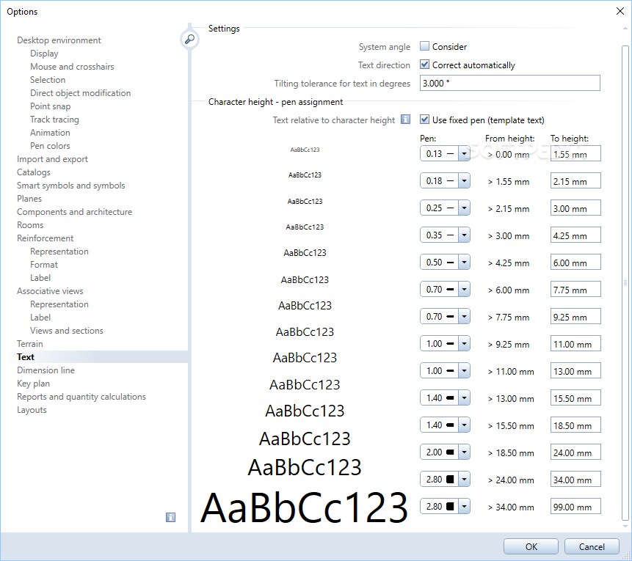Toggle Correct automatically text direction checkbox
This screenshot has height=561, width=632.
point(424,65)
